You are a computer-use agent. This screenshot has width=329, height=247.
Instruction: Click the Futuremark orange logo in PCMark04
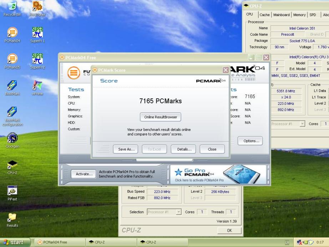point(74,73)
